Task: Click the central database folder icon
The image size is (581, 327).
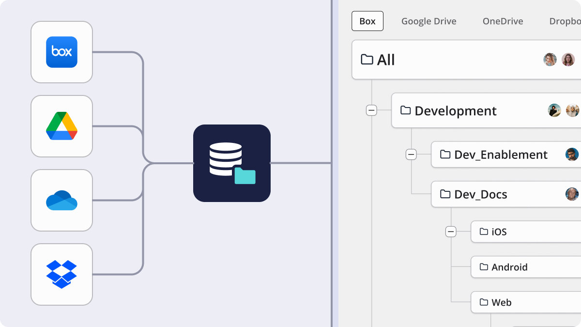Action: click(232, 163)
